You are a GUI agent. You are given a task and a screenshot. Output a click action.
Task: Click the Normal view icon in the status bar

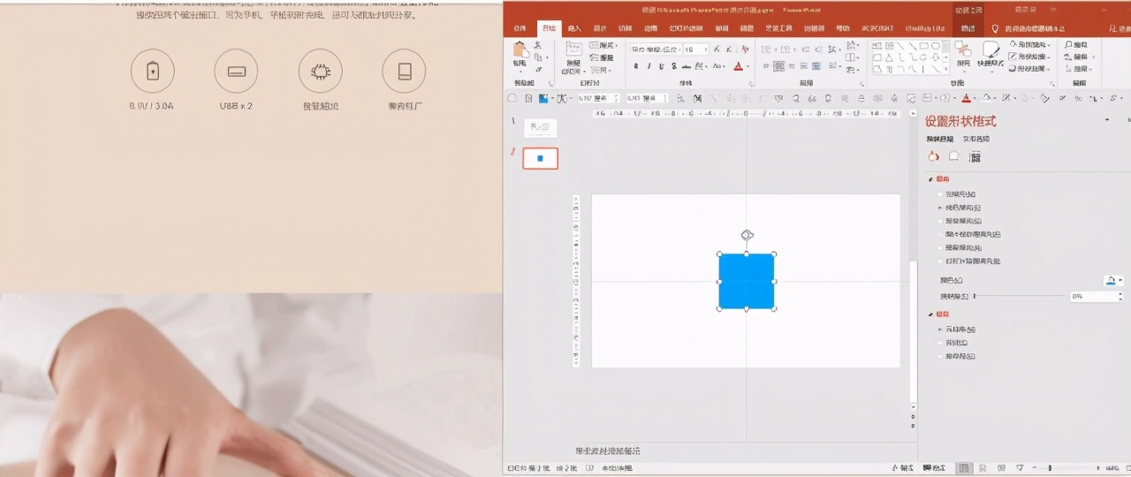[964, 467]
